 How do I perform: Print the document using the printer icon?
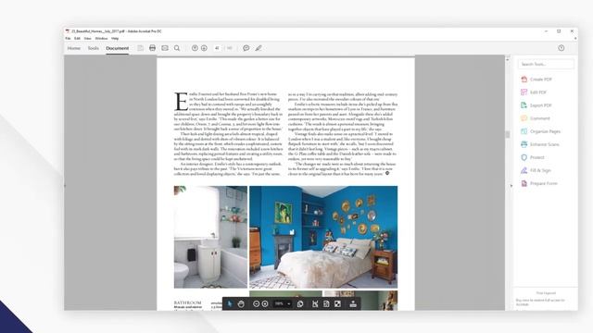[152, 48]
